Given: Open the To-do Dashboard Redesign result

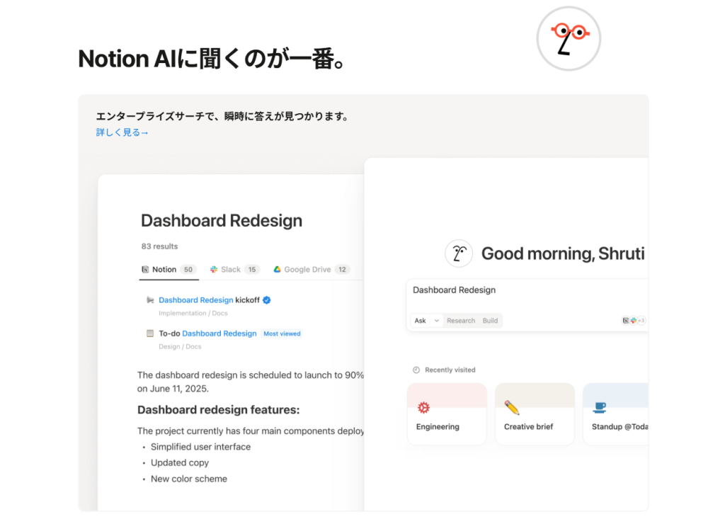Looking at the screenshot, I should pos(207,333).
